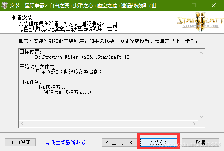
Task: Go back using the 上一步(B) button
Action: coord(120,142)
